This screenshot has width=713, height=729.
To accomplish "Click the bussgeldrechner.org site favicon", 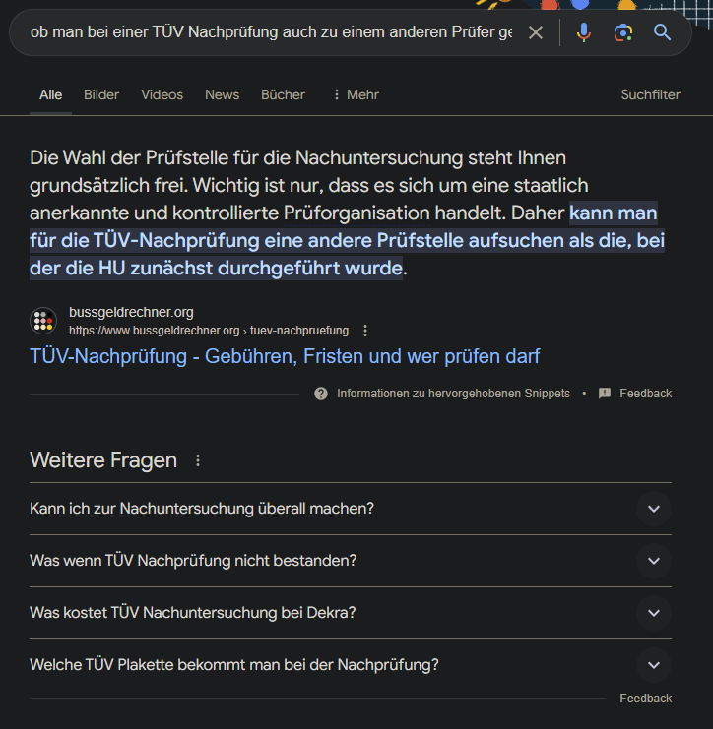I will tap(43, 321).
